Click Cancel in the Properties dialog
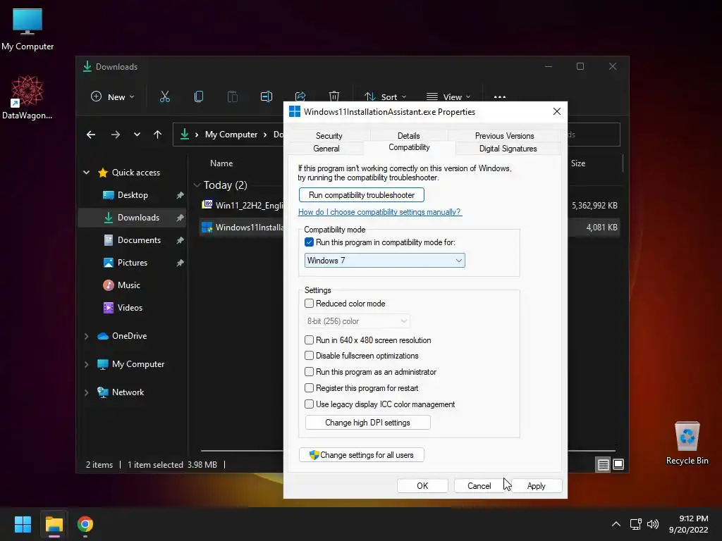The width and height of the screenshot is (722, 541). 479,486
